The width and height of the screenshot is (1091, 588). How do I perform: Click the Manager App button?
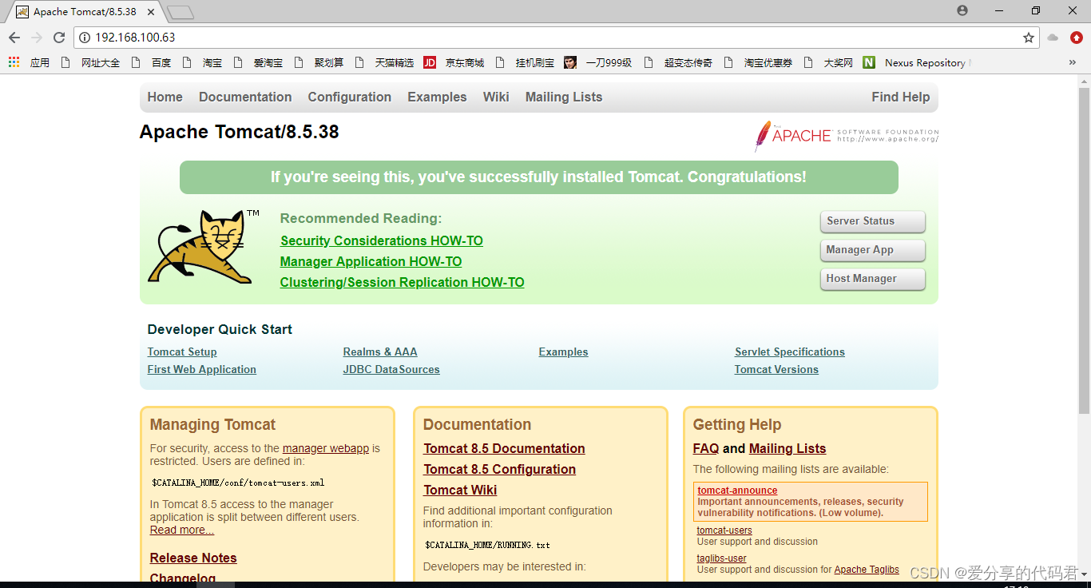[872, 250]
